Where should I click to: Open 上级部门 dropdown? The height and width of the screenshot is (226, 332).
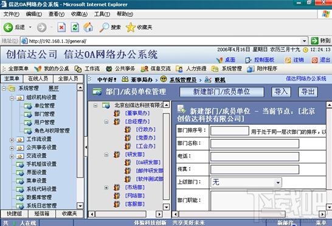coord(246,182)
